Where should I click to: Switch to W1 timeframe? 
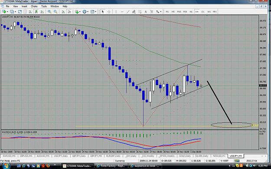coord(209,12)
